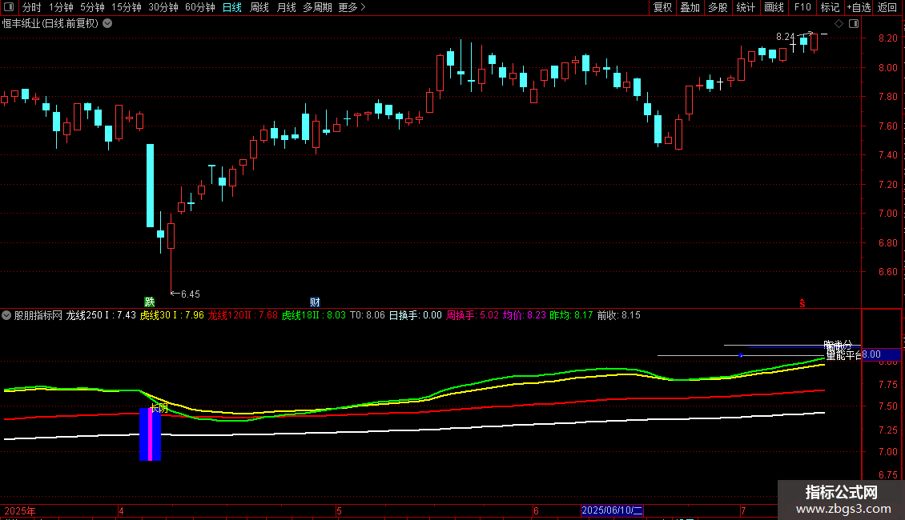Click the red S marker near July

pyautogui.click(x=802, y=303)
